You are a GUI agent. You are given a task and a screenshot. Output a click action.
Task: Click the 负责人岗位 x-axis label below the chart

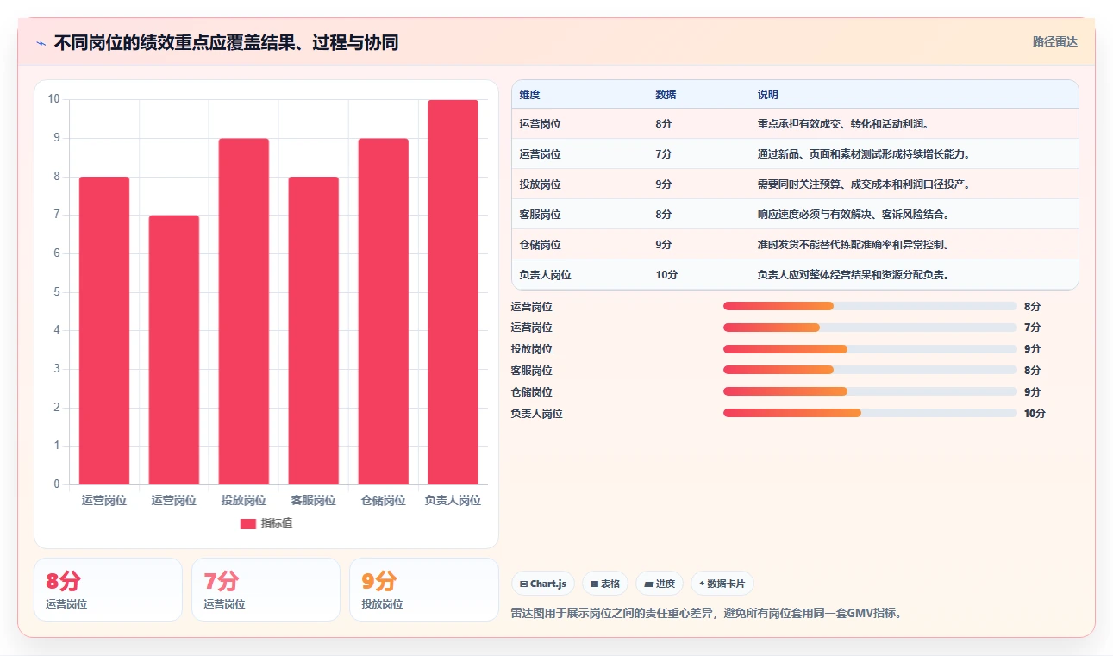(453, 500)
